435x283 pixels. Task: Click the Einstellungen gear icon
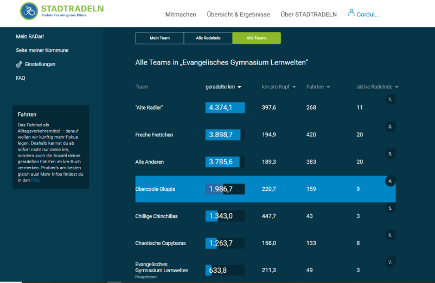pos(19,65)
